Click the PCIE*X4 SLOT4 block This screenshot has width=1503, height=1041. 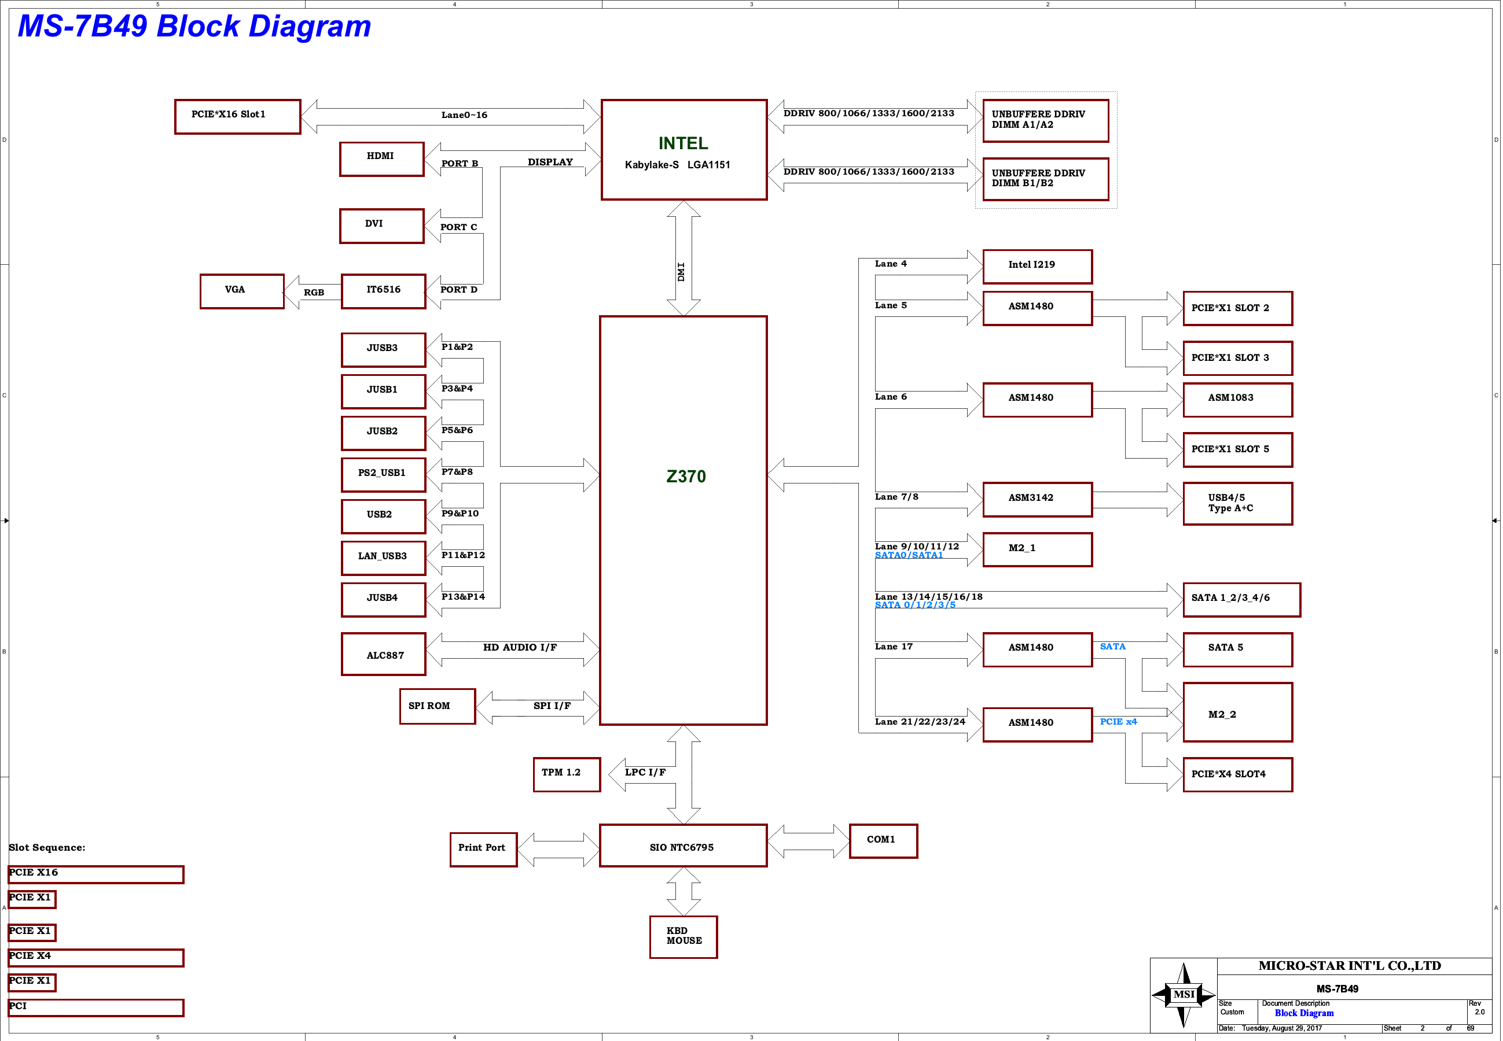[1237, 774]
